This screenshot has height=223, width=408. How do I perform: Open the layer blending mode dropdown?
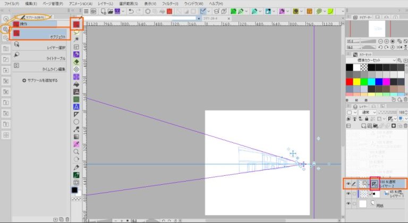click(369, 113)
